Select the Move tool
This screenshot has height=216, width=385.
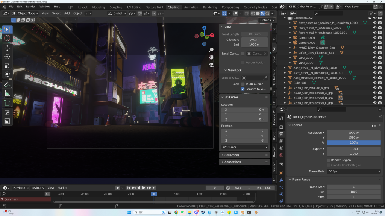[7, 48]
